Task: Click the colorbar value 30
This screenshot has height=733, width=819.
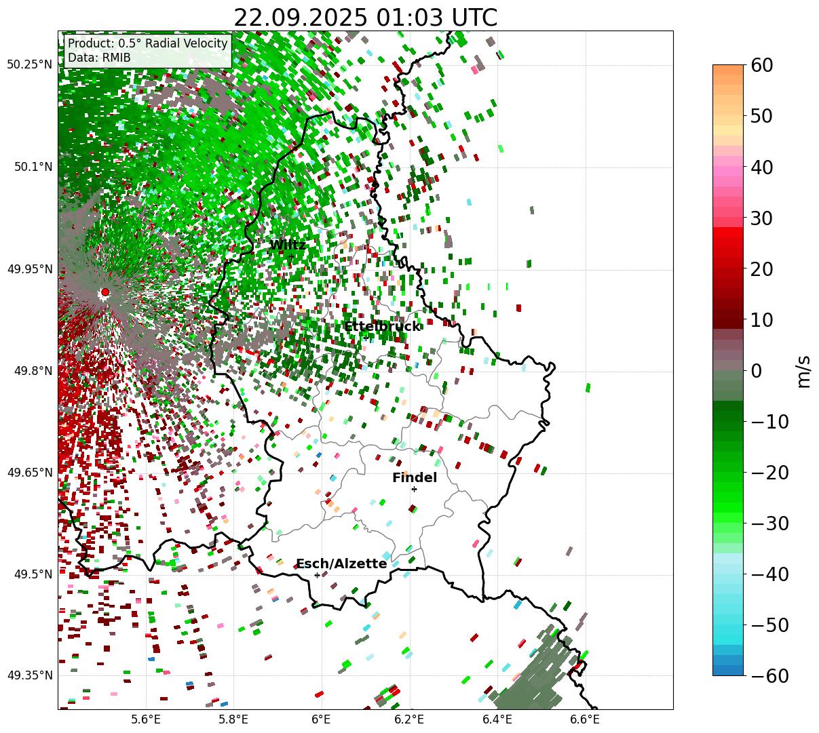Action: [762, 218]
